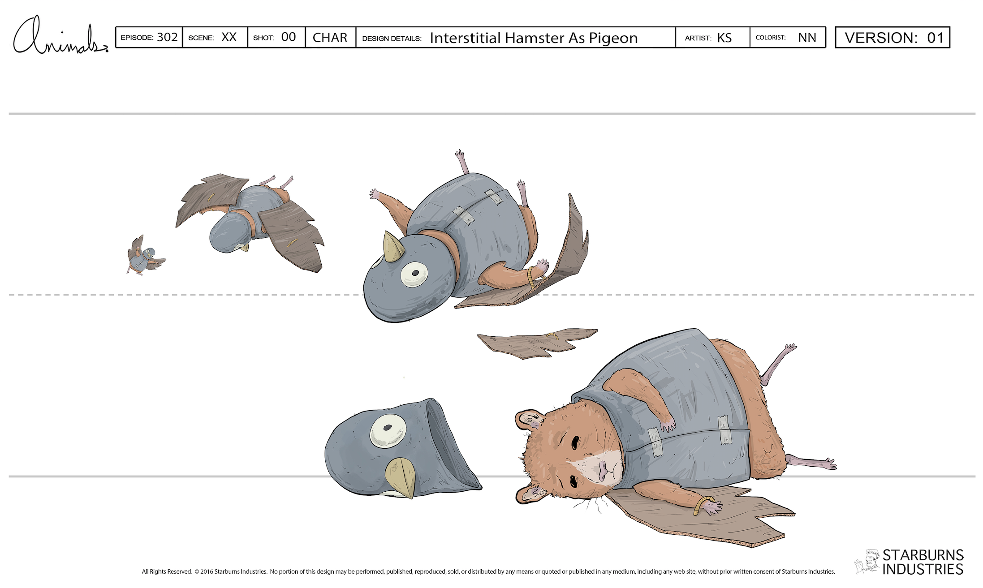This screenshot has height=588, width=983.
Task: Click the Colorist NN field
Action: [787, 37]
